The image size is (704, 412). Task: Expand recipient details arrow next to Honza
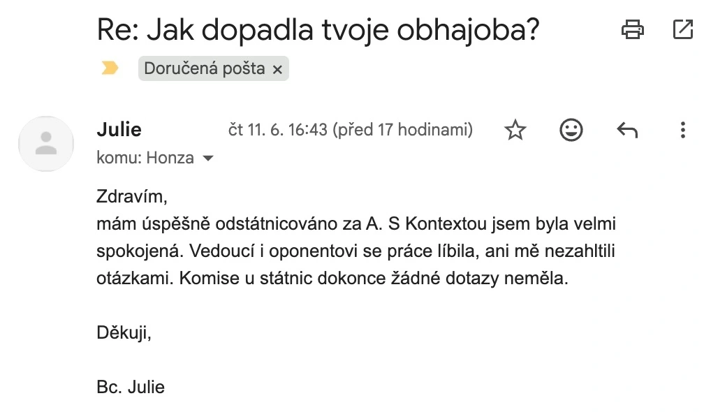(208, 158)
